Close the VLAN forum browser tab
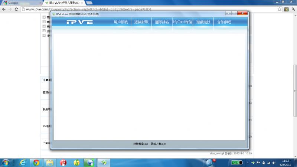The height and width of the screenshot is (167, 297). point(82,3)
